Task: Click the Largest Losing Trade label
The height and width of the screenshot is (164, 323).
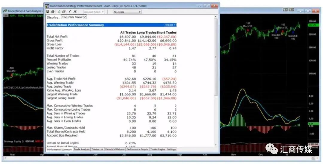Action: (x=61, y=98)
